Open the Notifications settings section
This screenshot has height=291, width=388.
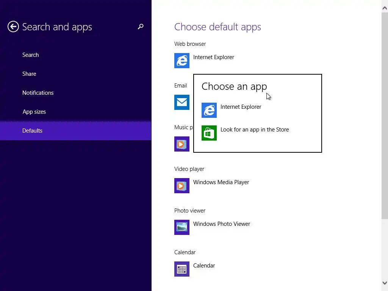76,92
